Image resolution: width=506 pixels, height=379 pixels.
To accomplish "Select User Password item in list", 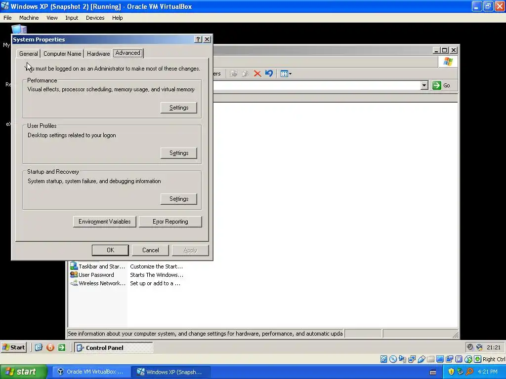I will coord(96,275).
